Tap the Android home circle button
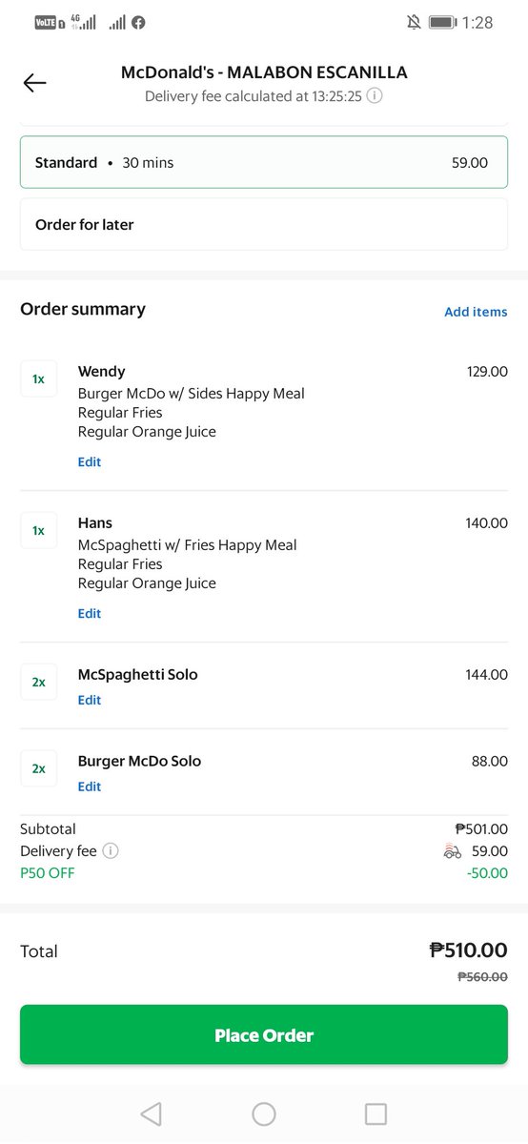528x1144 pixels. click(x=264, y=1113)
